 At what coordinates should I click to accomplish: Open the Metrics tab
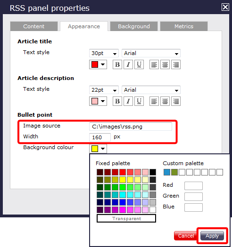pos(184,26)
